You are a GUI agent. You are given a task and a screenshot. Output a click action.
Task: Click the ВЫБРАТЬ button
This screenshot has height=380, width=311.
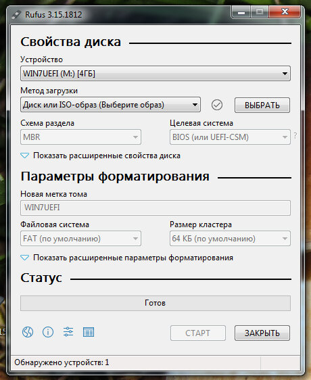click(262, 105)
